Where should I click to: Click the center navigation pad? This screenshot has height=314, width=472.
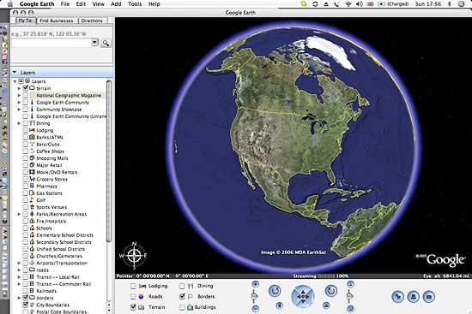[x=303, y=297]
